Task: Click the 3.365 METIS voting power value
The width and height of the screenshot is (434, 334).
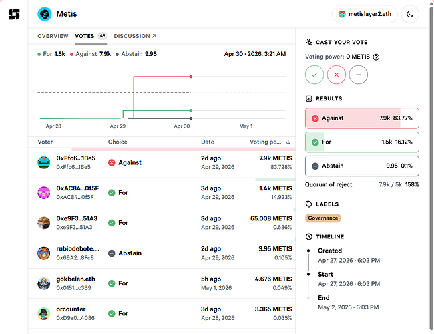Action: tap(274, 309)
